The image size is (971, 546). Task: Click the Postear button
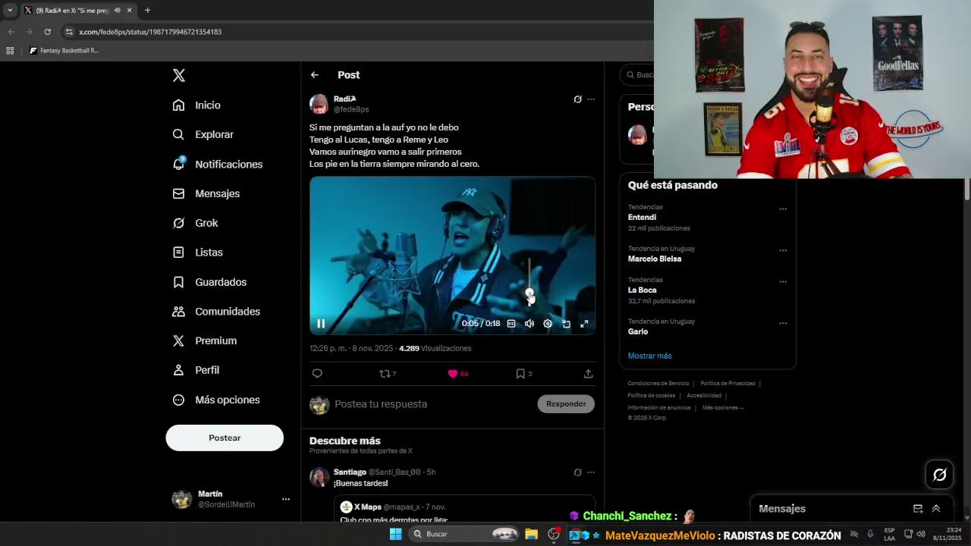pos(225,438)
